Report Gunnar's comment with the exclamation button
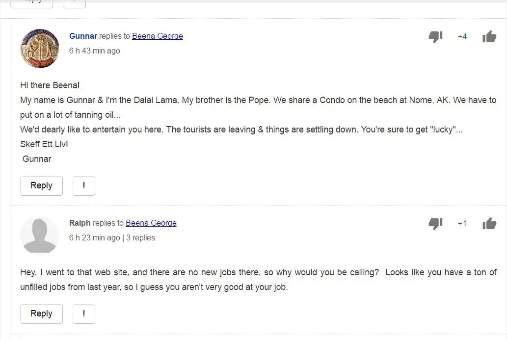 (84, 186)
